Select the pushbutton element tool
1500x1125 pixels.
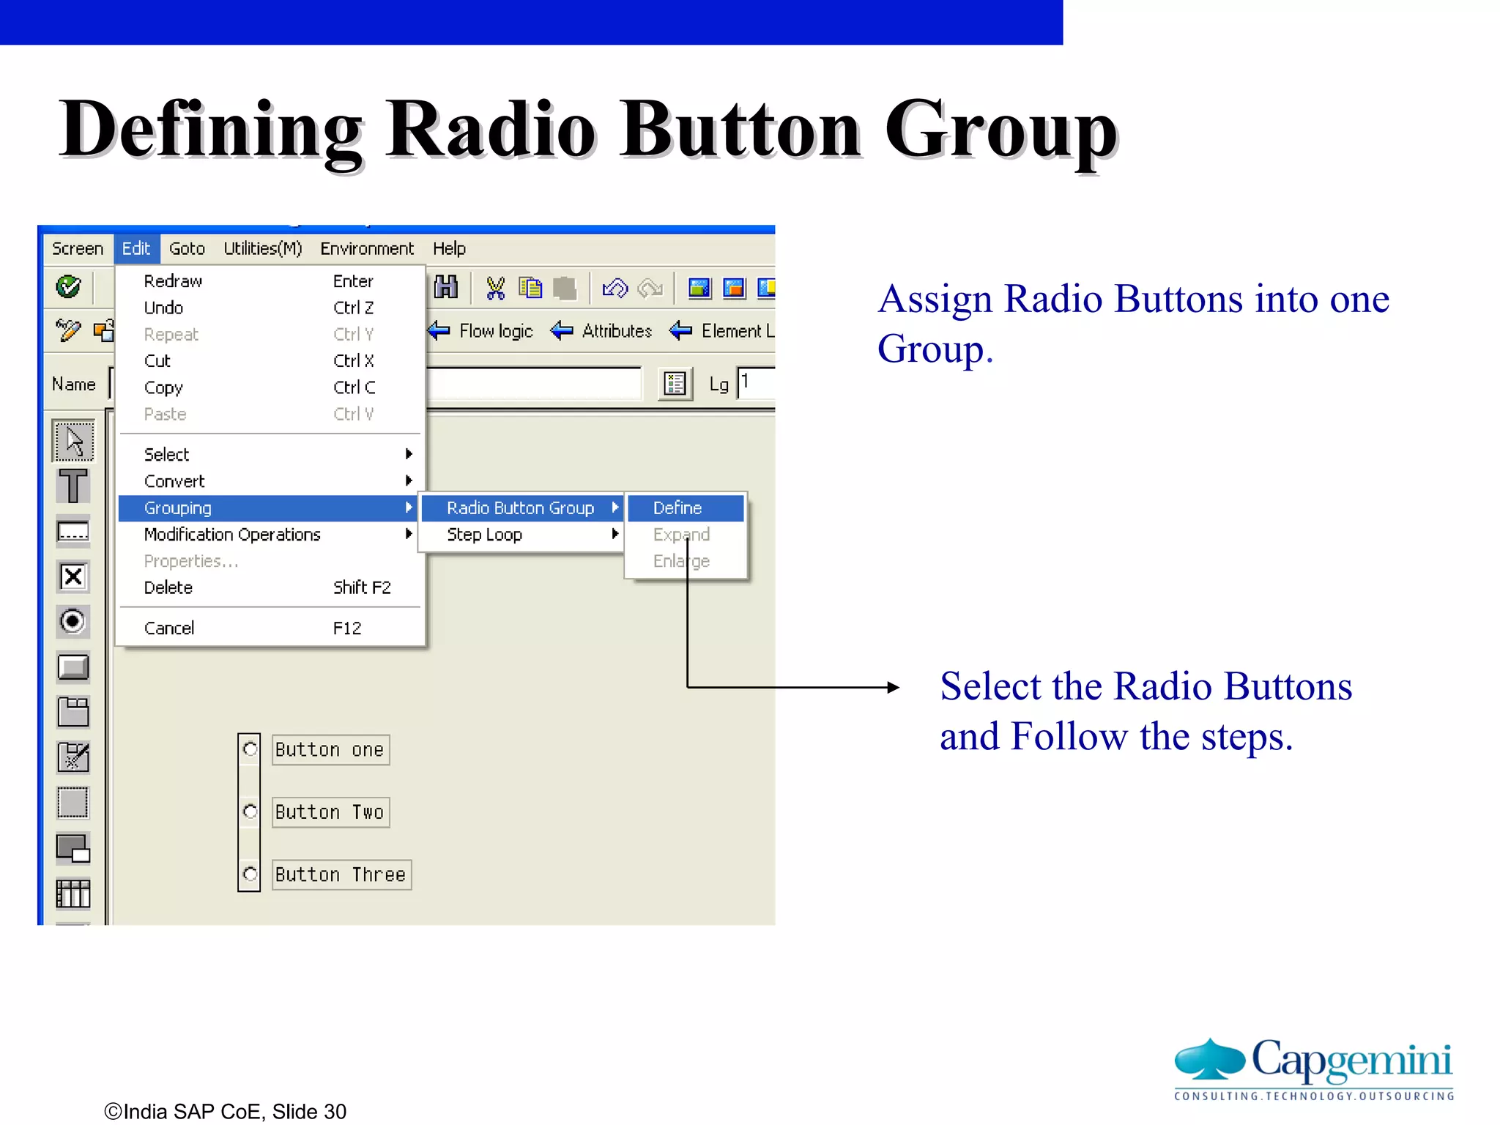click(73, 667)
